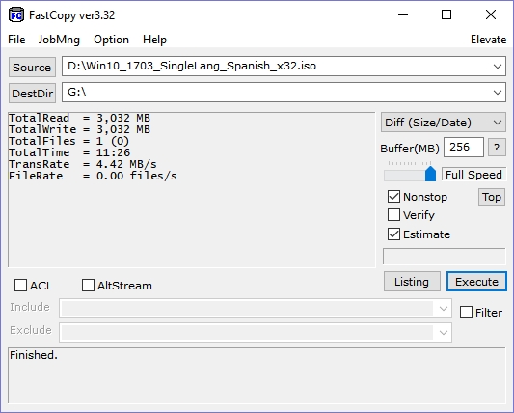Click the Buffer(MB) field showing 256
Image resolution: width=514 pixels, height=413 pixels.
464,148
